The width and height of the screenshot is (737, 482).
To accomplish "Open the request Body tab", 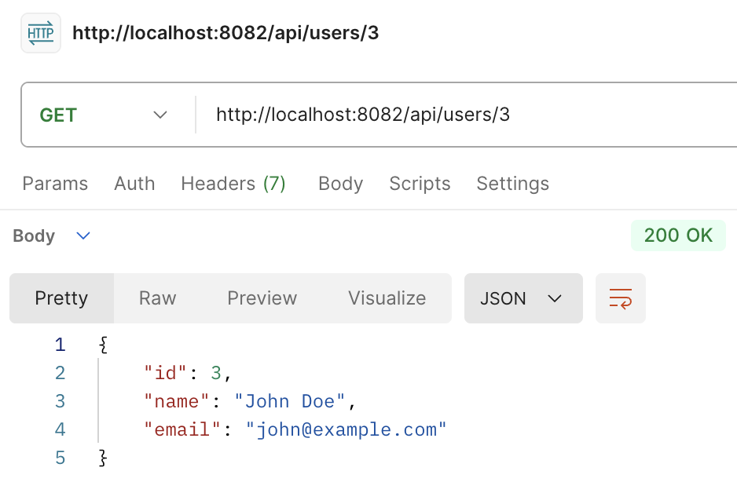I will point(341,183).
